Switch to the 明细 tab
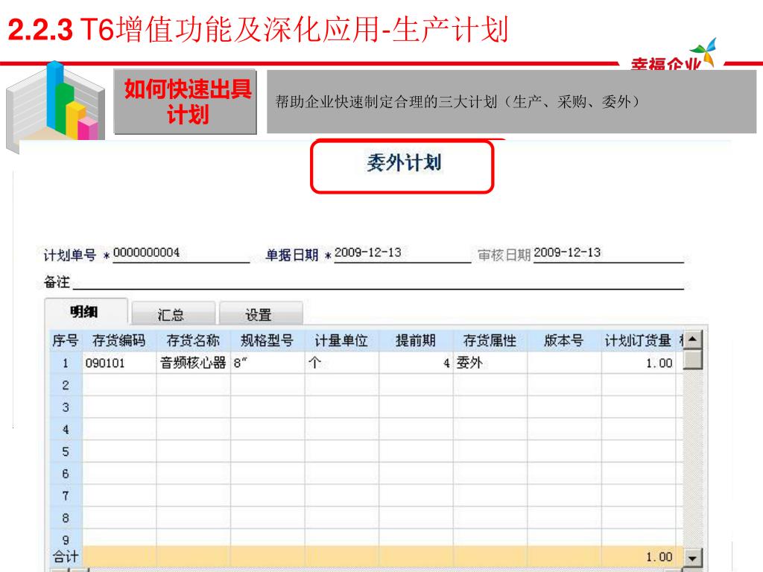 point(86,311)
